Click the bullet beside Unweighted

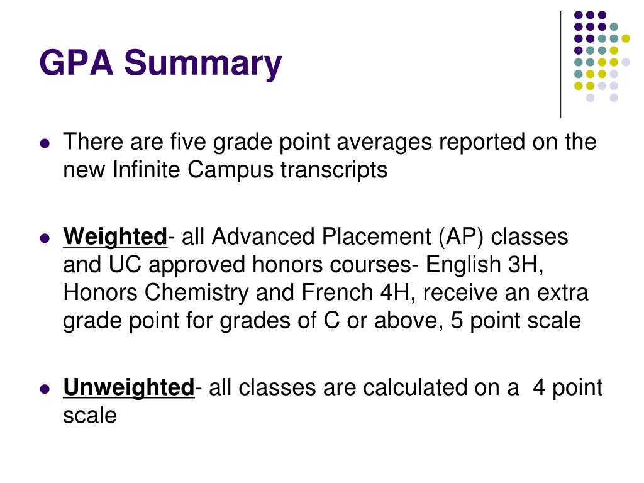click(45, 389)
